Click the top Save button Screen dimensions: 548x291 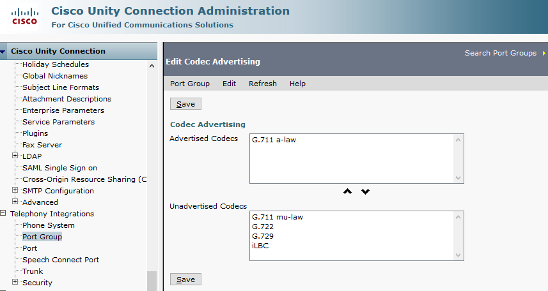(x=185, y=104)
